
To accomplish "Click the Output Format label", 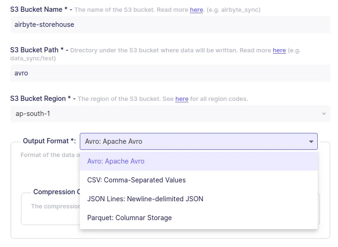I will pyautogui.click(x=50, y=141).
